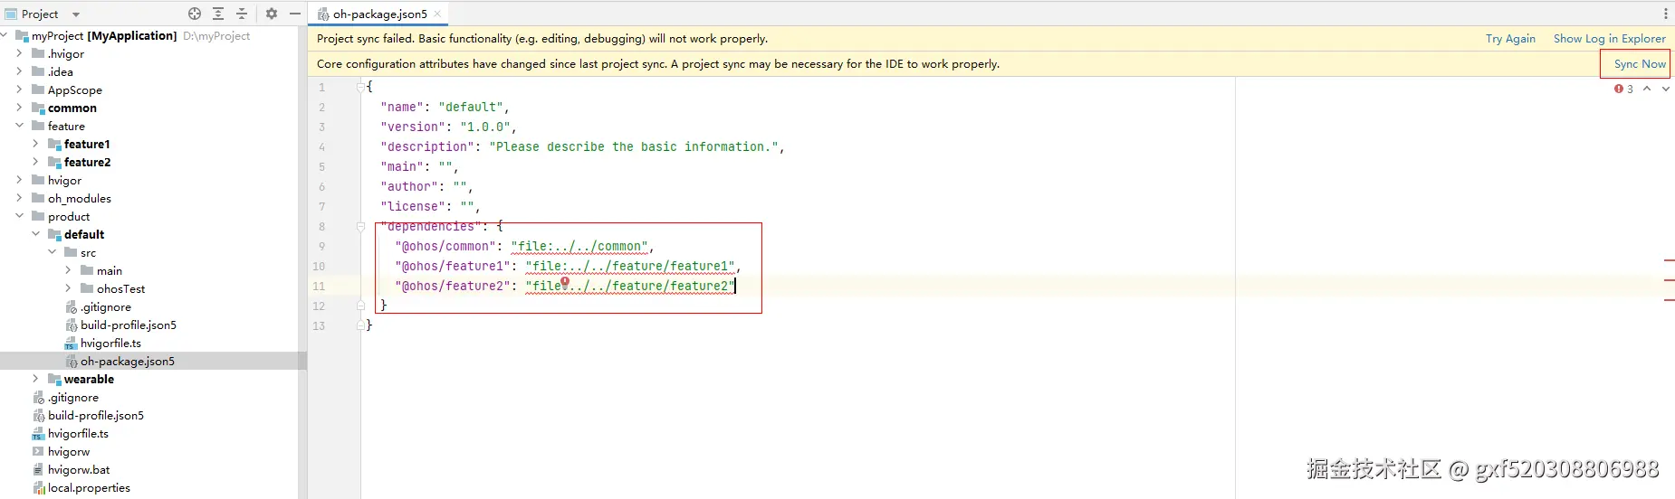
Task: Select the hvigor folder
Action: (64, 180)
